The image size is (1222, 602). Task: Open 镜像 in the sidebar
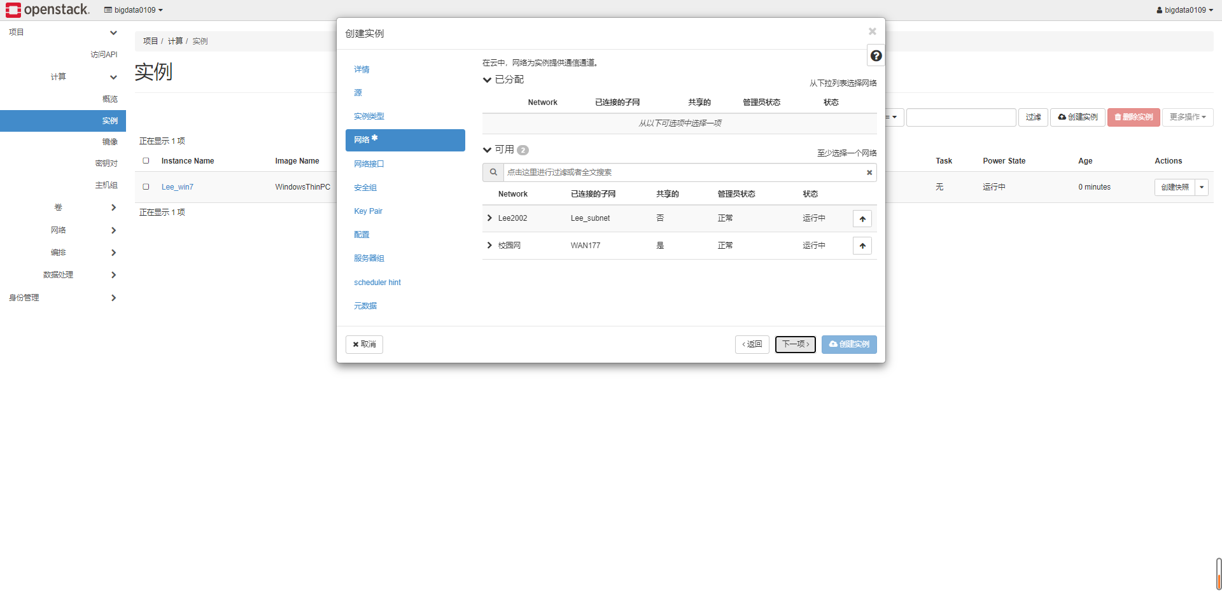(110, 142)
